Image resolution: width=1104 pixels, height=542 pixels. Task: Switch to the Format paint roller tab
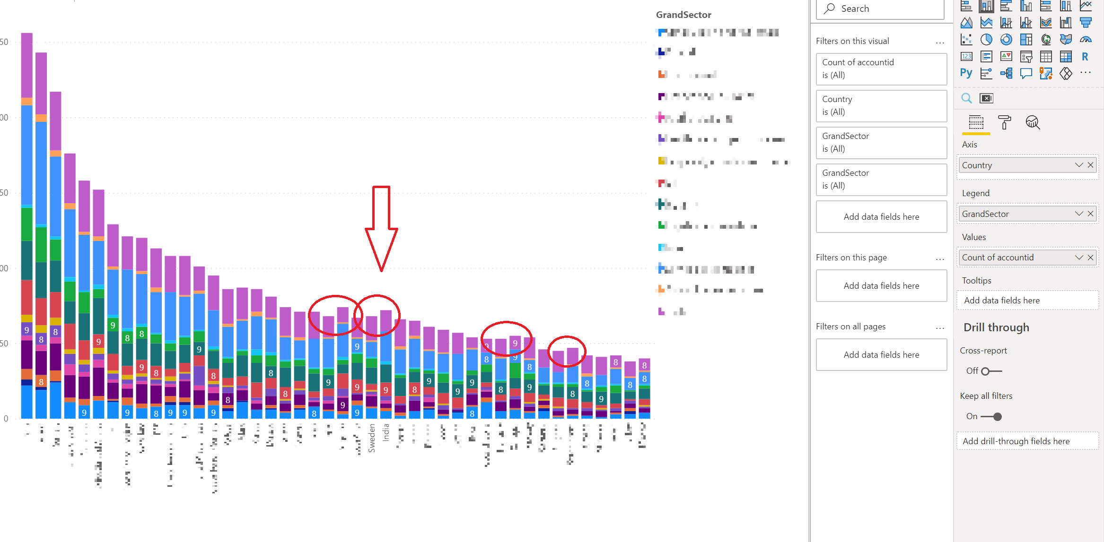pyautogui.click(x=1004, y=123)
